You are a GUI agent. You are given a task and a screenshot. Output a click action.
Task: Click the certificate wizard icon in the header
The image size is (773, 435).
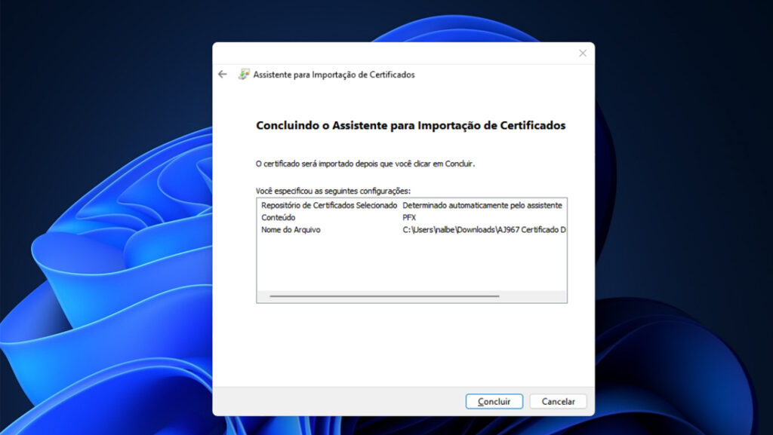243,74
